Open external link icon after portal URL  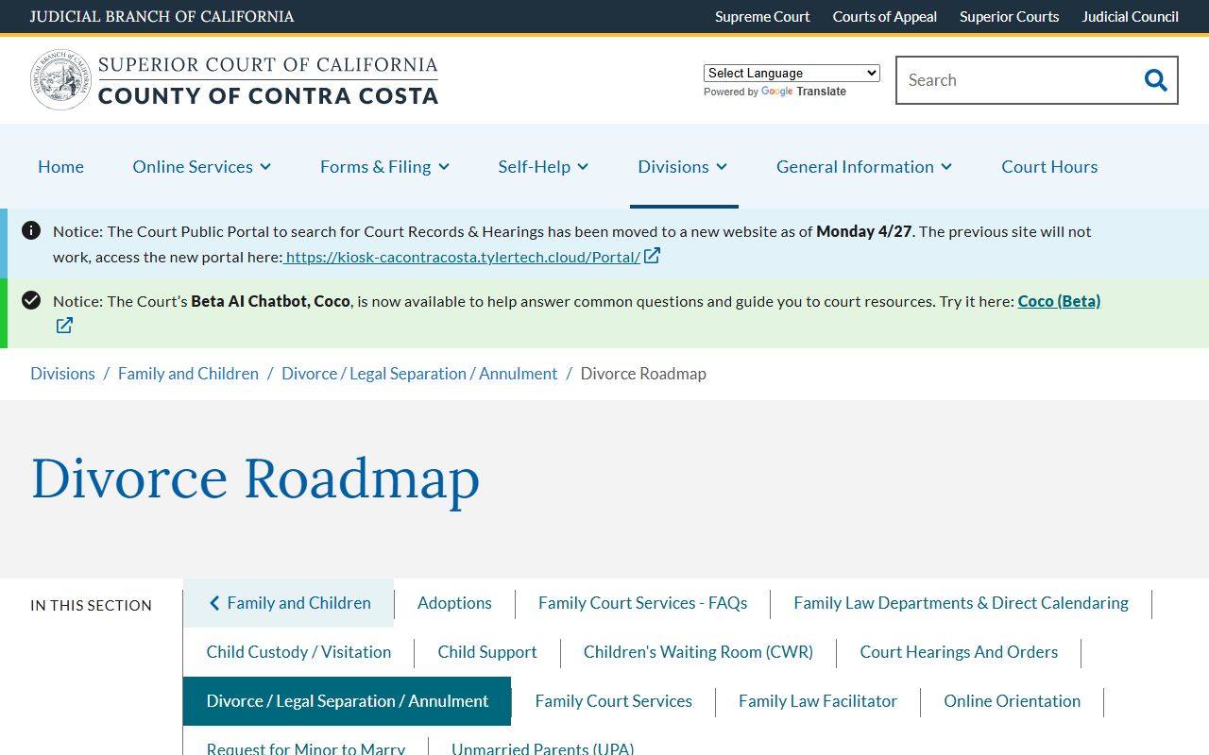coord(652,256)
